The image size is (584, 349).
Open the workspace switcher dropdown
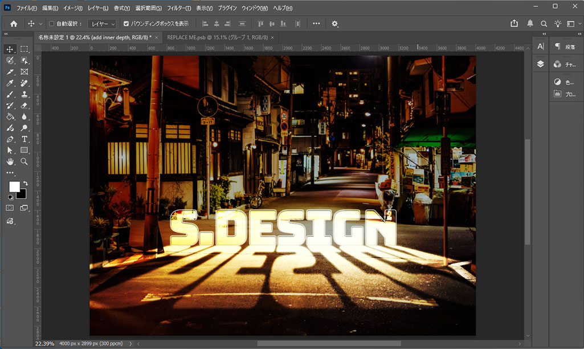click(x=571, y=23)
